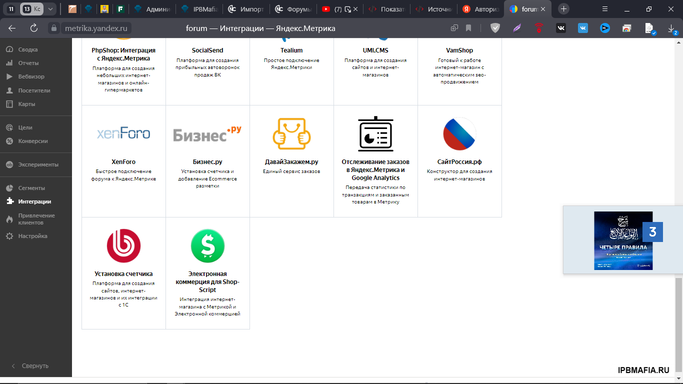Screen dimensions: 683x384
Task: Open the black VK extension icon
Action: pos(561,28)
